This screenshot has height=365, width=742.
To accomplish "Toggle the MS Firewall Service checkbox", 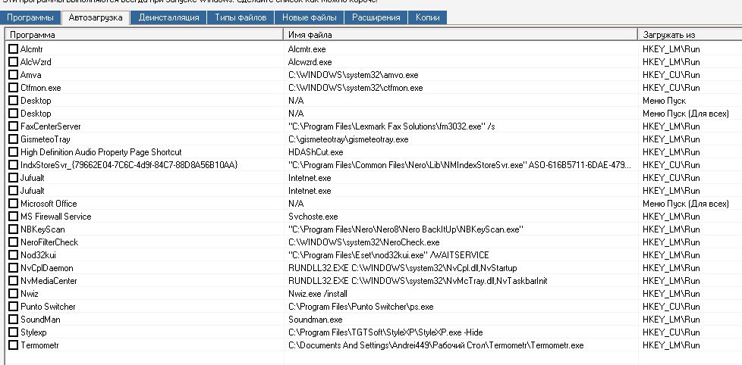I will 13,217.
